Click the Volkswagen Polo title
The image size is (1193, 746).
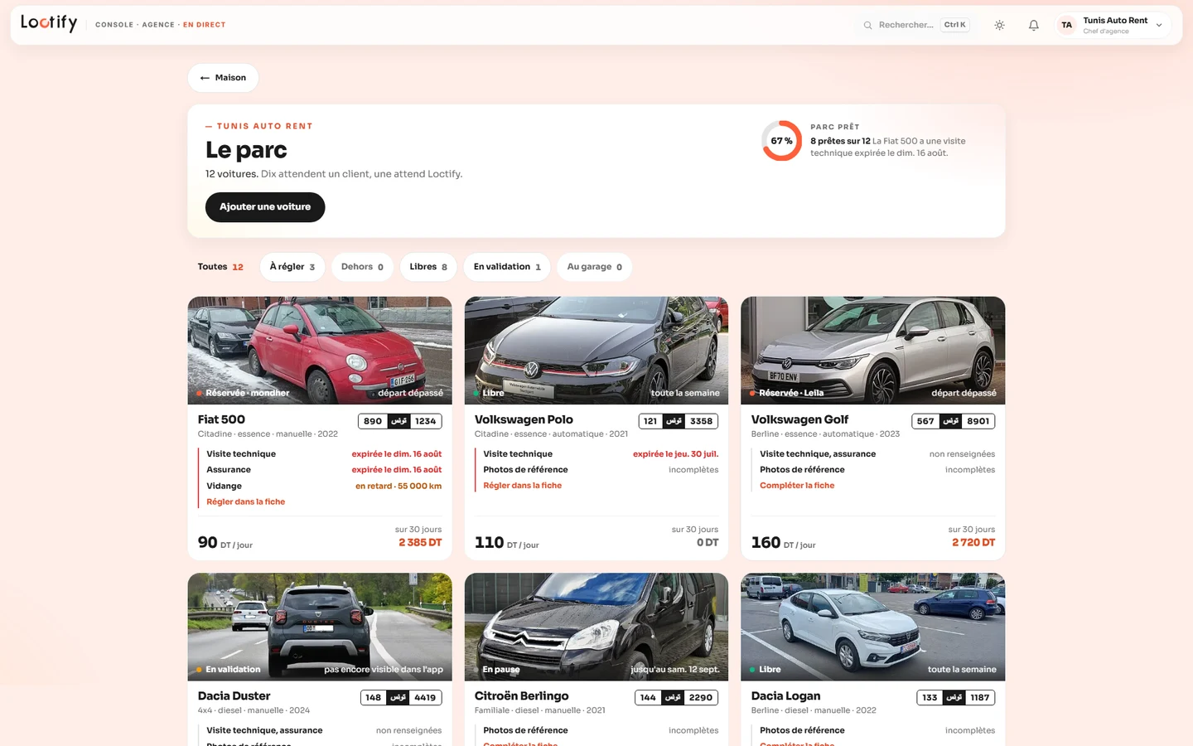tap(524, 419)
